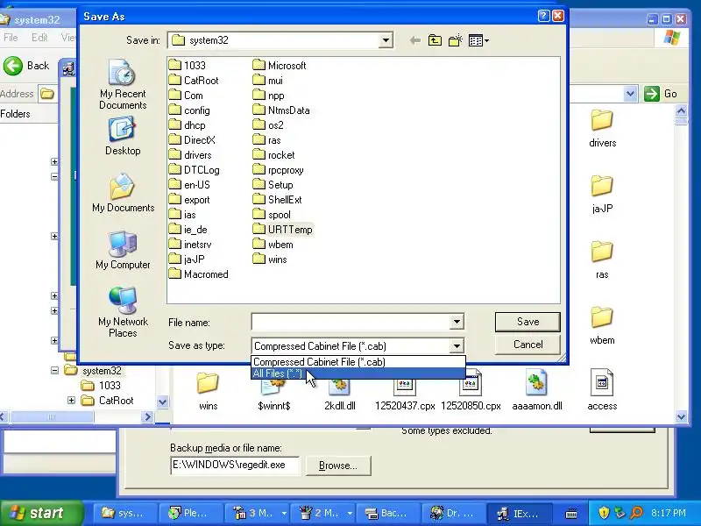Click the greyed back arrow in Save As
This screenshot has width=701, height=526.
pyautogui.click(x=414, y=40)
